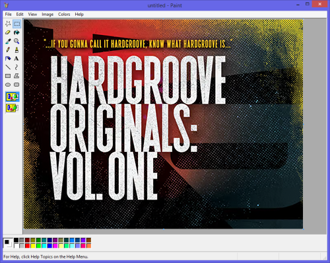Enable opaque selection mode option
Viewport: 330px width, 263px height.
pos(13,96)
